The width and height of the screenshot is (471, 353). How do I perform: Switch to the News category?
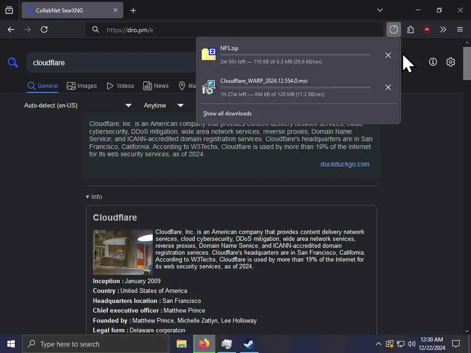coord(156,86)
